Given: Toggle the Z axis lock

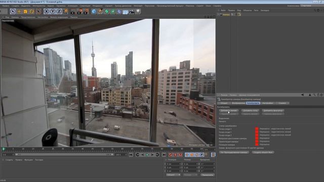Looking at the screenshot, I should [59, 11].
